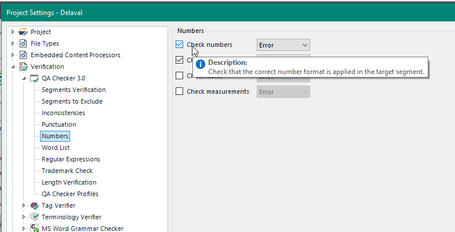Image resolution: width=455 pixels, height=232 pixels.
Task: Click the Project folder icon
Action: 23,32
